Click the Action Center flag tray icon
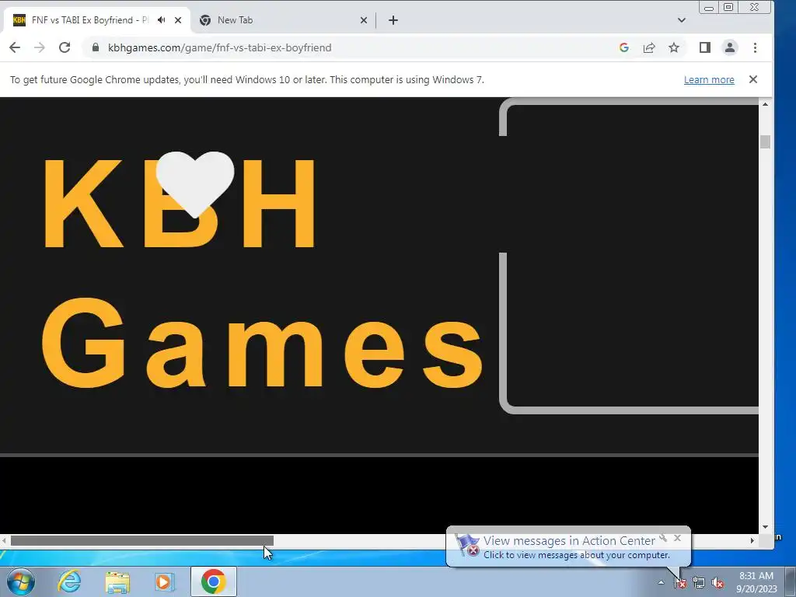The height and width of the screenshot is (597, 796). [x=679, y=582]
